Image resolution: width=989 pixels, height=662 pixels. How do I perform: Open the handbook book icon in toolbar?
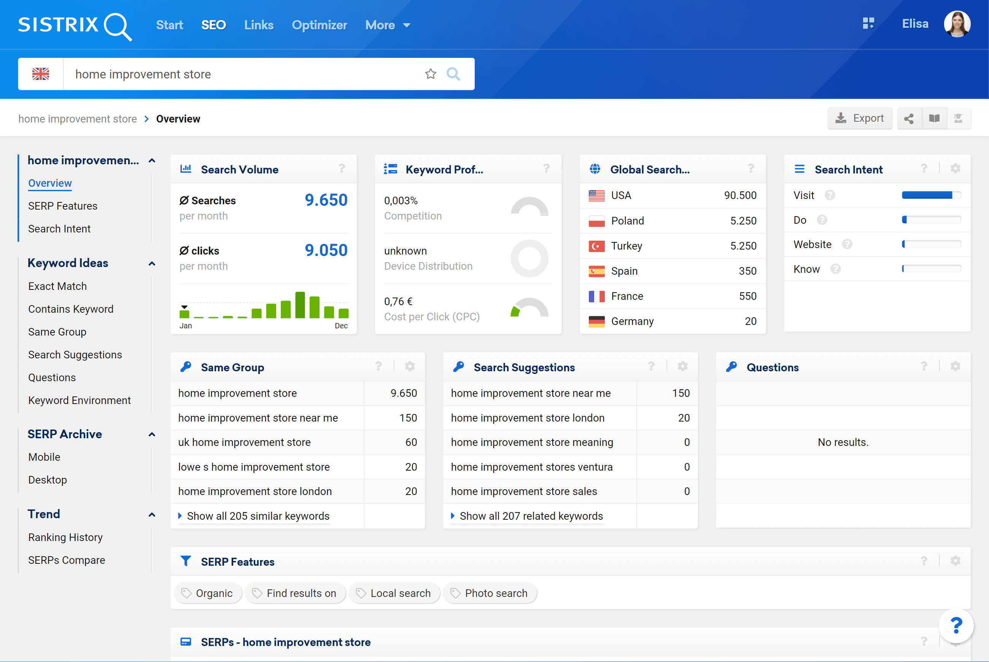tap(934, 119)
